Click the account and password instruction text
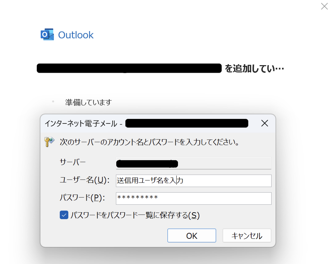Screen dimensions: 333x264 click(149, 142)
